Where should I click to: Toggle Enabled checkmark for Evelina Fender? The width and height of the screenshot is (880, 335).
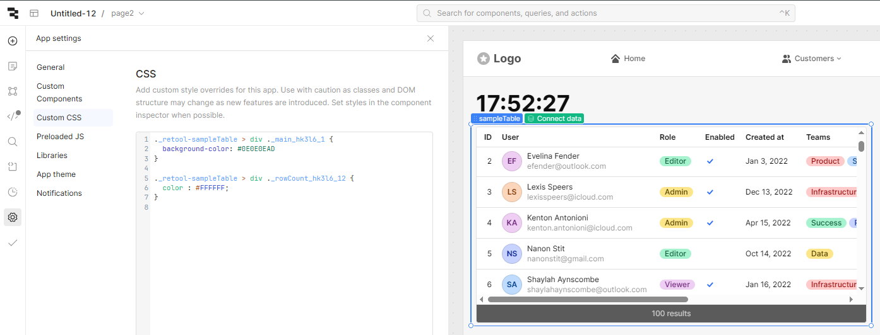coord(710,161)
